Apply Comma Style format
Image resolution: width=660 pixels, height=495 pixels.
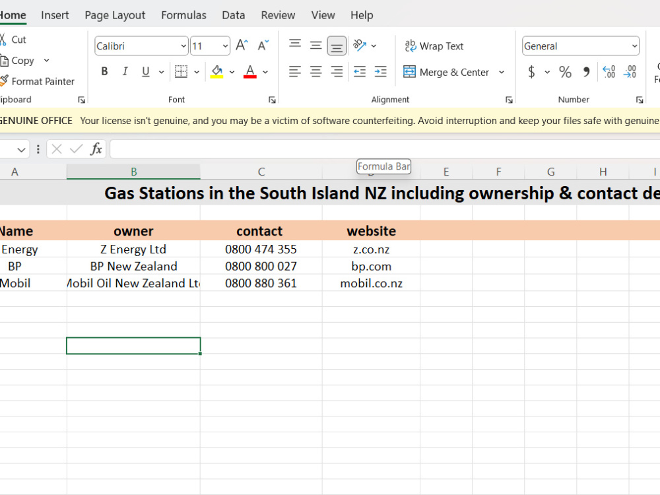click(x=586, y=72)
